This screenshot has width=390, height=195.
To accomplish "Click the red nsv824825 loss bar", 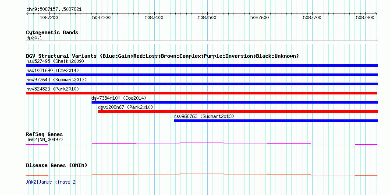I will 202,93.
